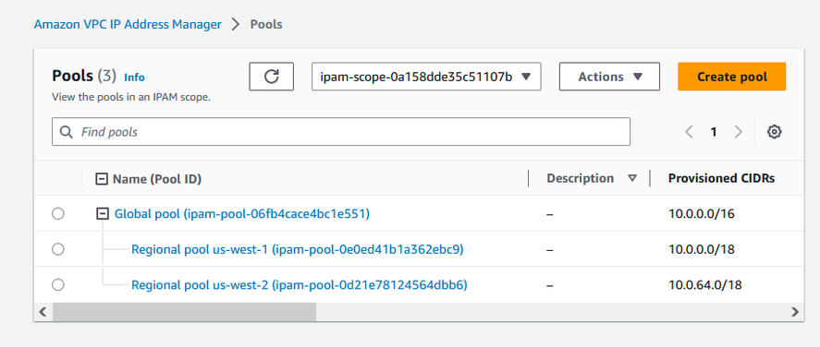Focus the Find pools search field
The height and width of the screenshot is (347, 820).
click(x=341, y=131)
